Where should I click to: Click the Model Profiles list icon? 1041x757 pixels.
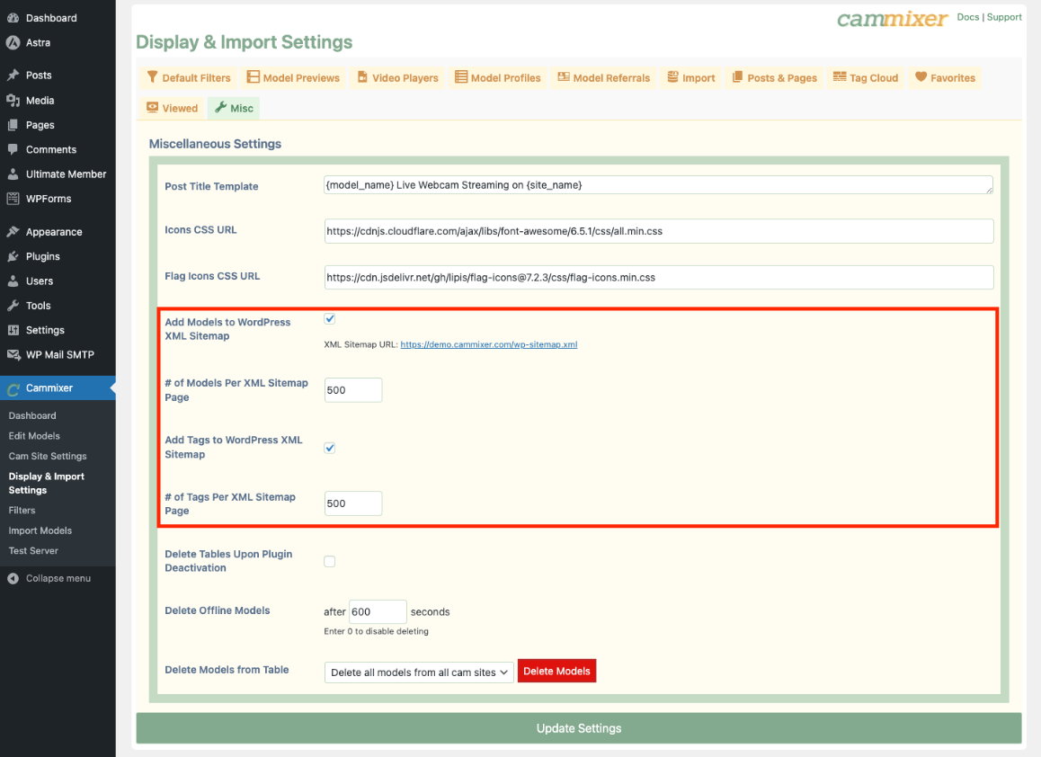(x=461, y=77)
